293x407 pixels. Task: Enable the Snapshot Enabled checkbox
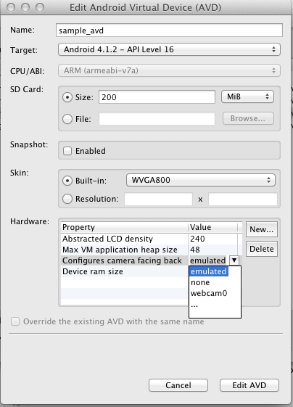click(x=67, y=151)
